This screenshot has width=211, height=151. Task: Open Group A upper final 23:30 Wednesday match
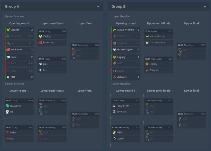(x=85, y=51)
